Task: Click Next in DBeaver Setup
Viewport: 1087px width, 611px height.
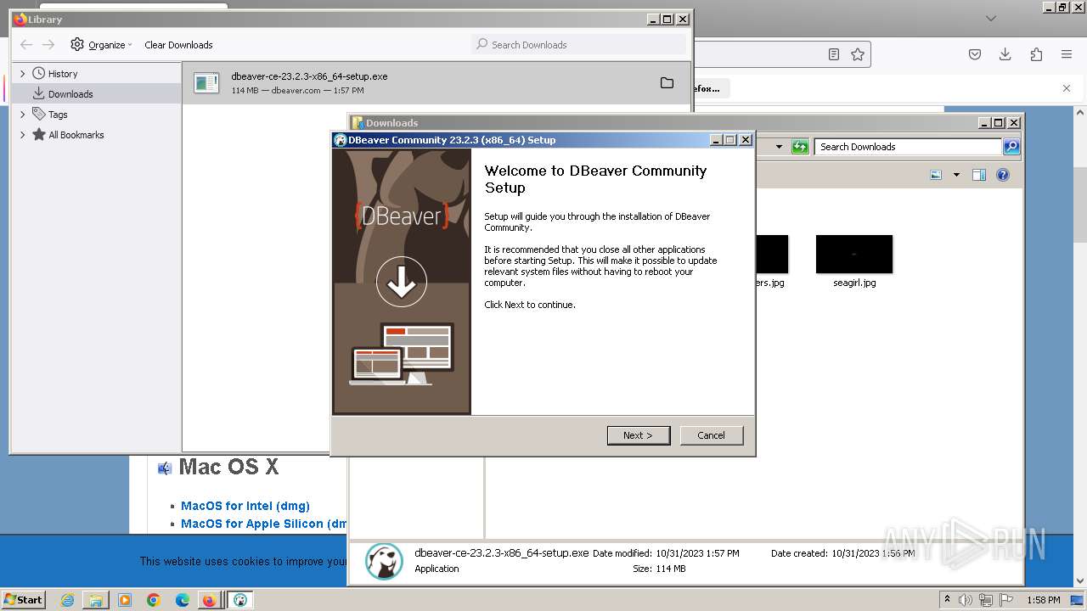Action: click(x=639, y=435)
